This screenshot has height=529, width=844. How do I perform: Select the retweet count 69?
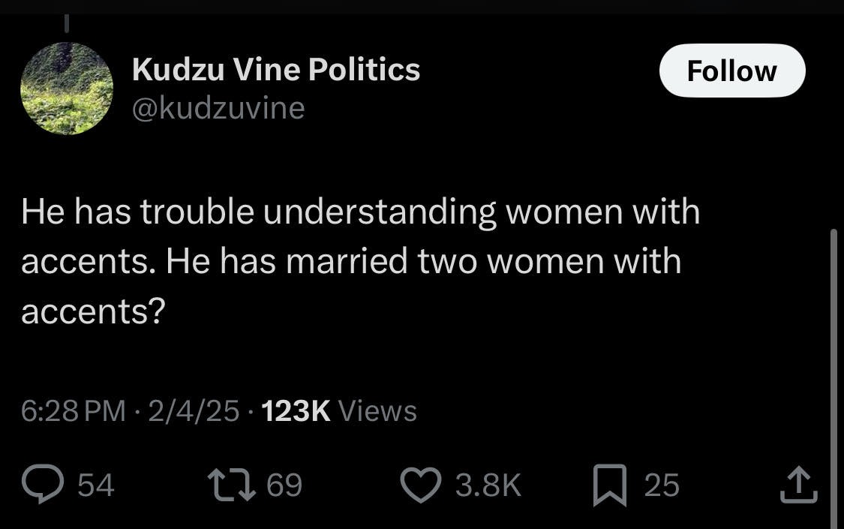286,486
